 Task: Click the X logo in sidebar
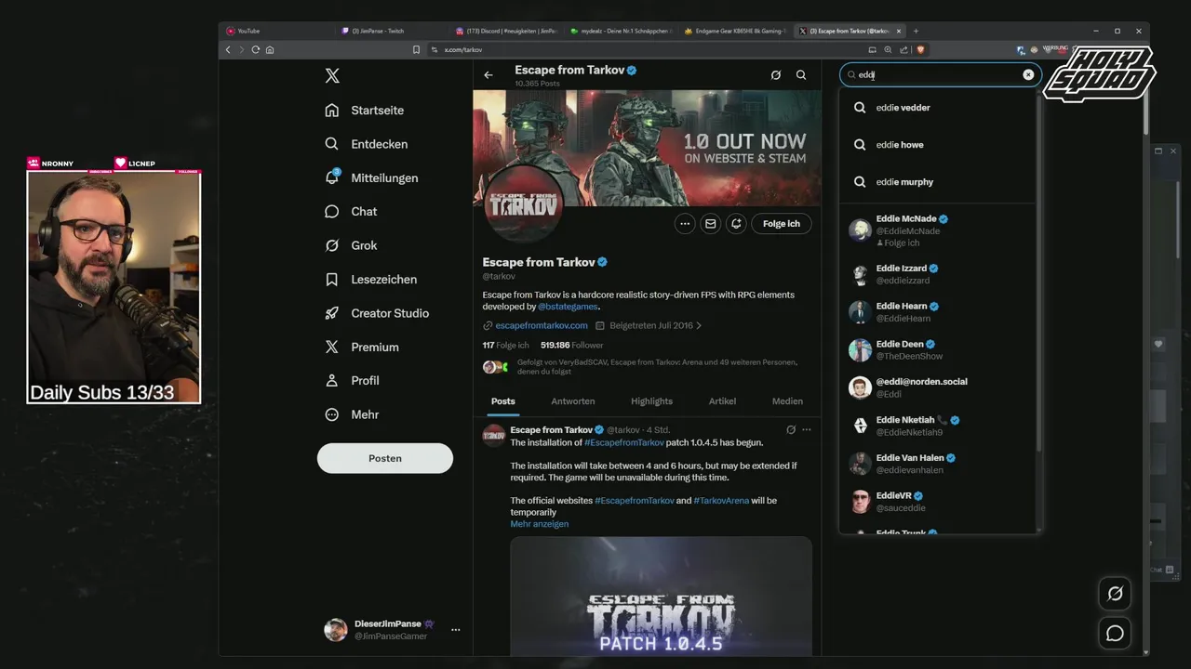click(332, 76)
